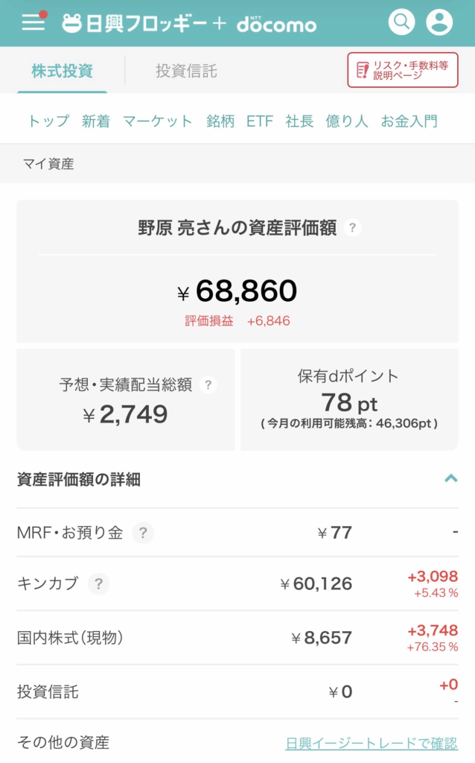The width and height of the screenshot is (475, 763).
Task: Tap the 保有dポイント card
Action: coord(349,400)
